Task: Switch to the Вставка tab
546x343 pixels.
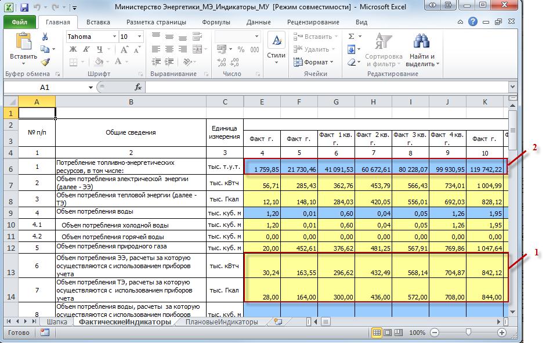Action: (x=98, y=22)
